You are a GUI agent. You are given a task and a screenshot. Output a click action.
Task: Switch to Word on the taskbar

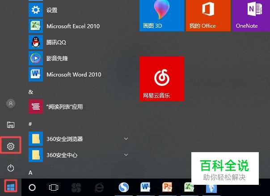point(145,187)
